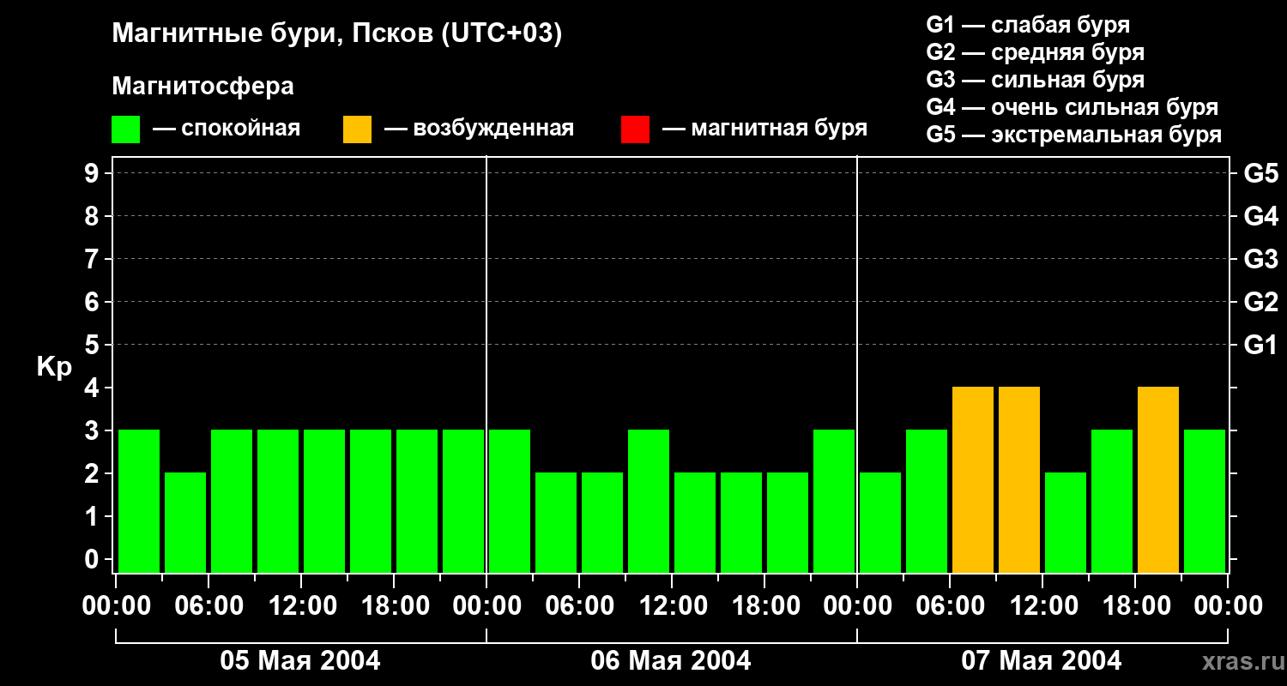The image size is (1287, 686).
Task: Click the orange bar at 18:00 on 07 Мая
Action: tap(1158, 479)
